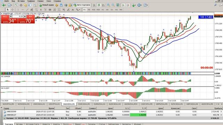The width and height of the screenshot is (223, 125).
Task: Launch the MetaEditor icon
Action: click(x=57, y=5)
